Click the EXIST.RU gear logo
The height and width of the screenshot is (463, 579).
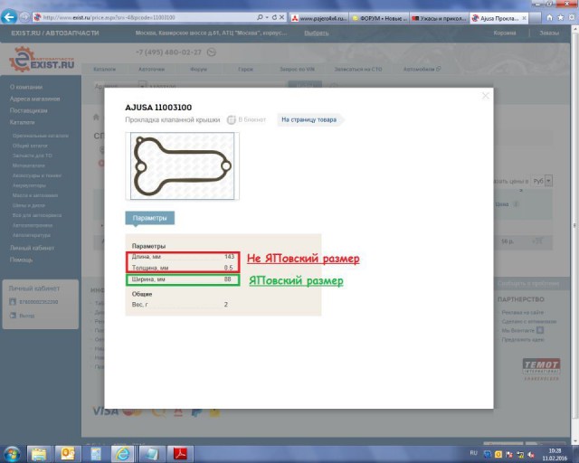coord(21,60)
